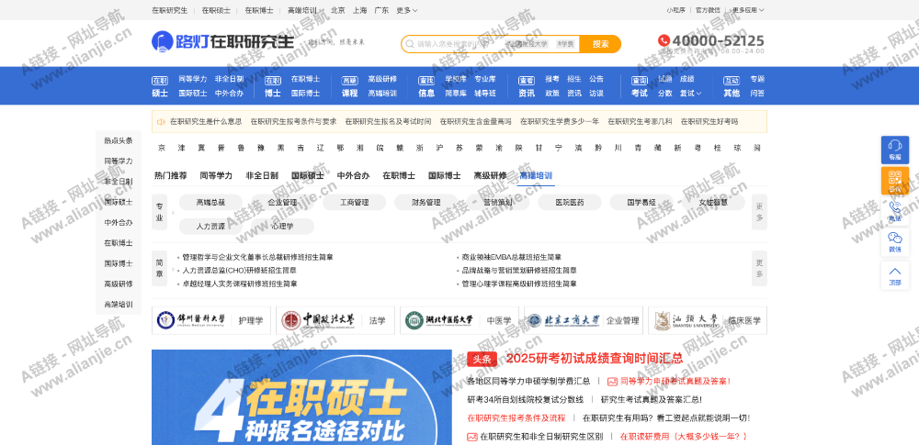Select the 财务管理 major tag

tap(426, 203)
